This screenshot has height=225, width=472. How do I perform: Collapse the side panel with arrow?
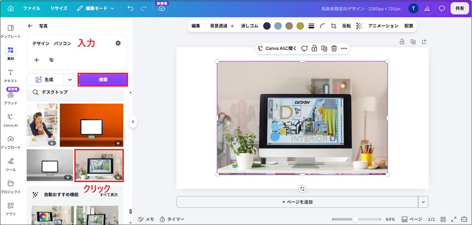pyautogui.click(x=133, y=122)
